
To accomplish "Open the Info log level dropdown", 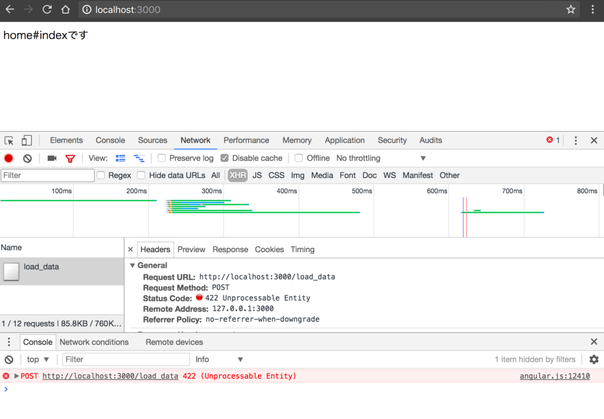I will tap(219, 359).
